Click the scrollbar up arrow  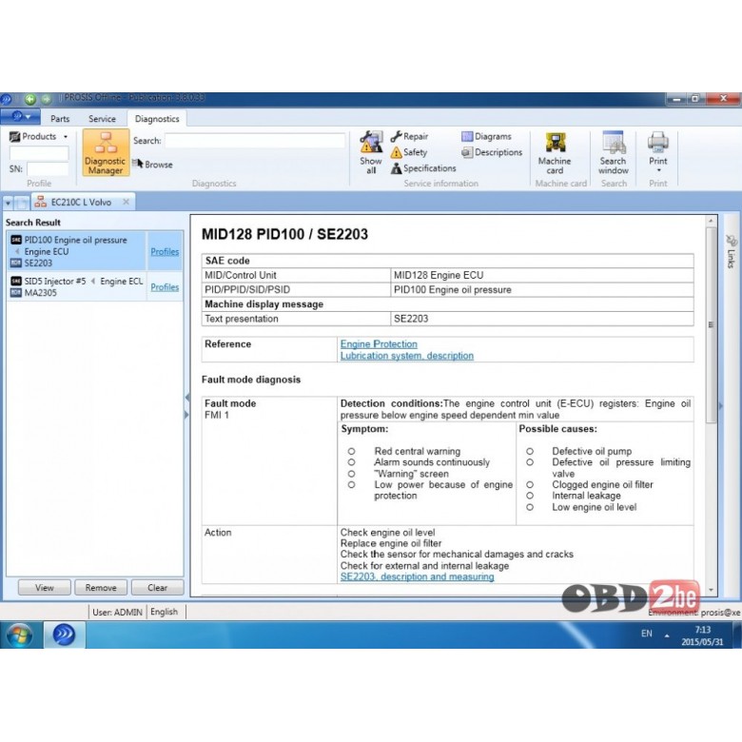point(711,221)
